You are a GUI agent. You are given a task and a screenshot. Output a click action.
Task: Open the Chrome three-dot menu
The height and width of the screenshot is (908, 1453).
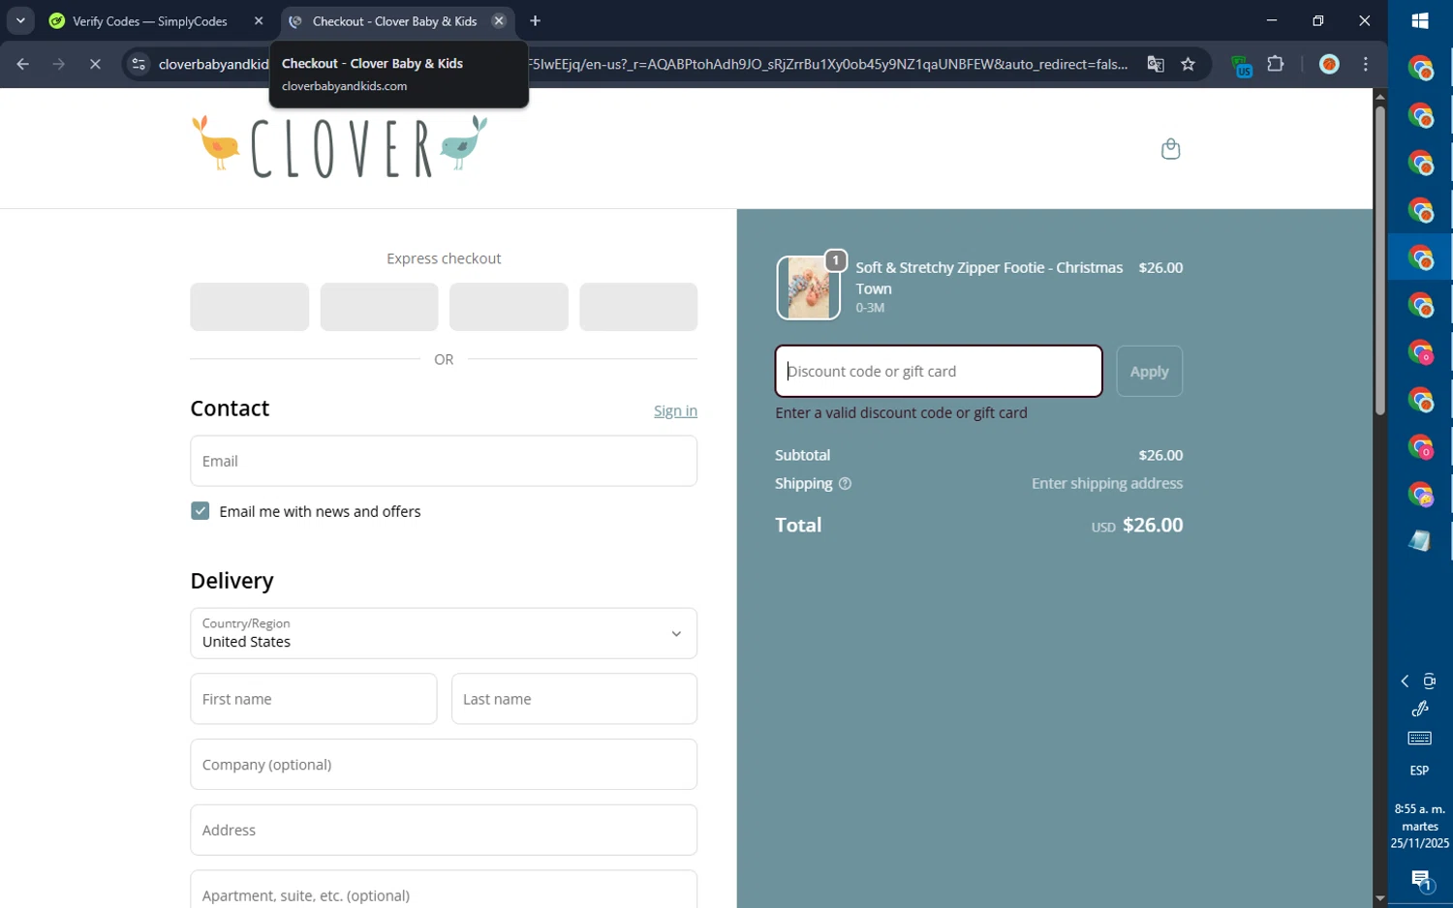point(1366,64)
